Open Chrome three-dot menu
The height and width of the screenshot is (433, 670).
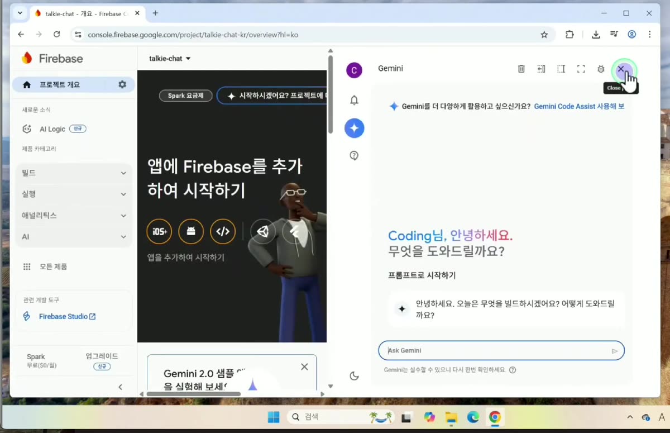click(x=650, y=35)
